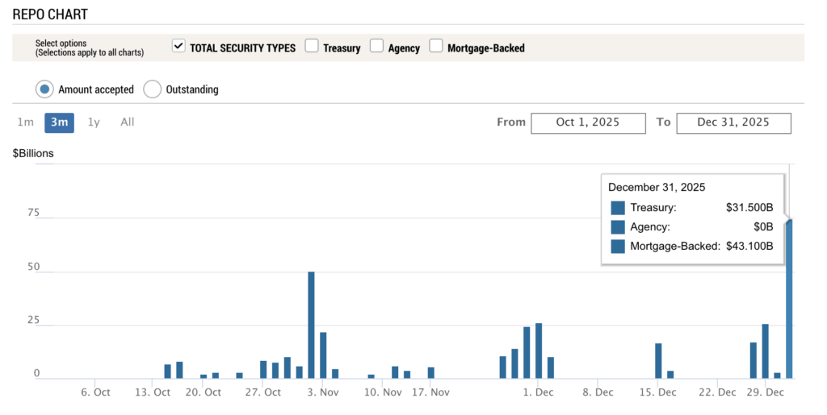Choose the 3m time range button

[x=59, y=122]
